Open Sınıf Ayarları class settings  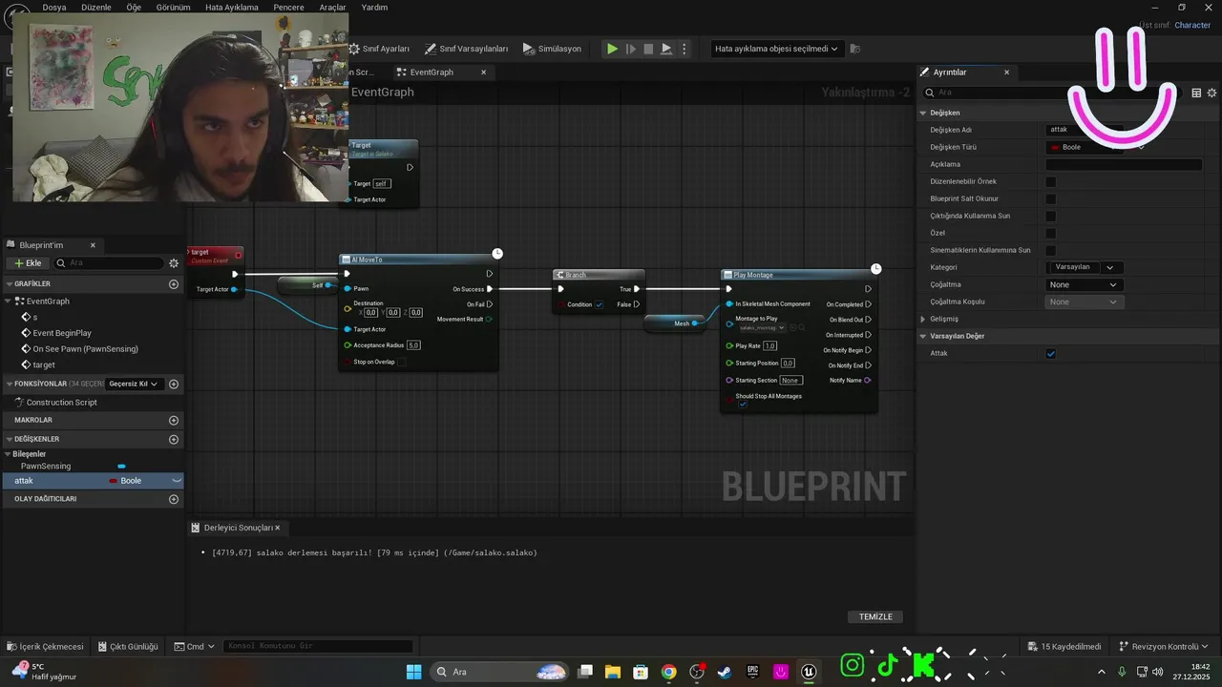click(379, 49)
